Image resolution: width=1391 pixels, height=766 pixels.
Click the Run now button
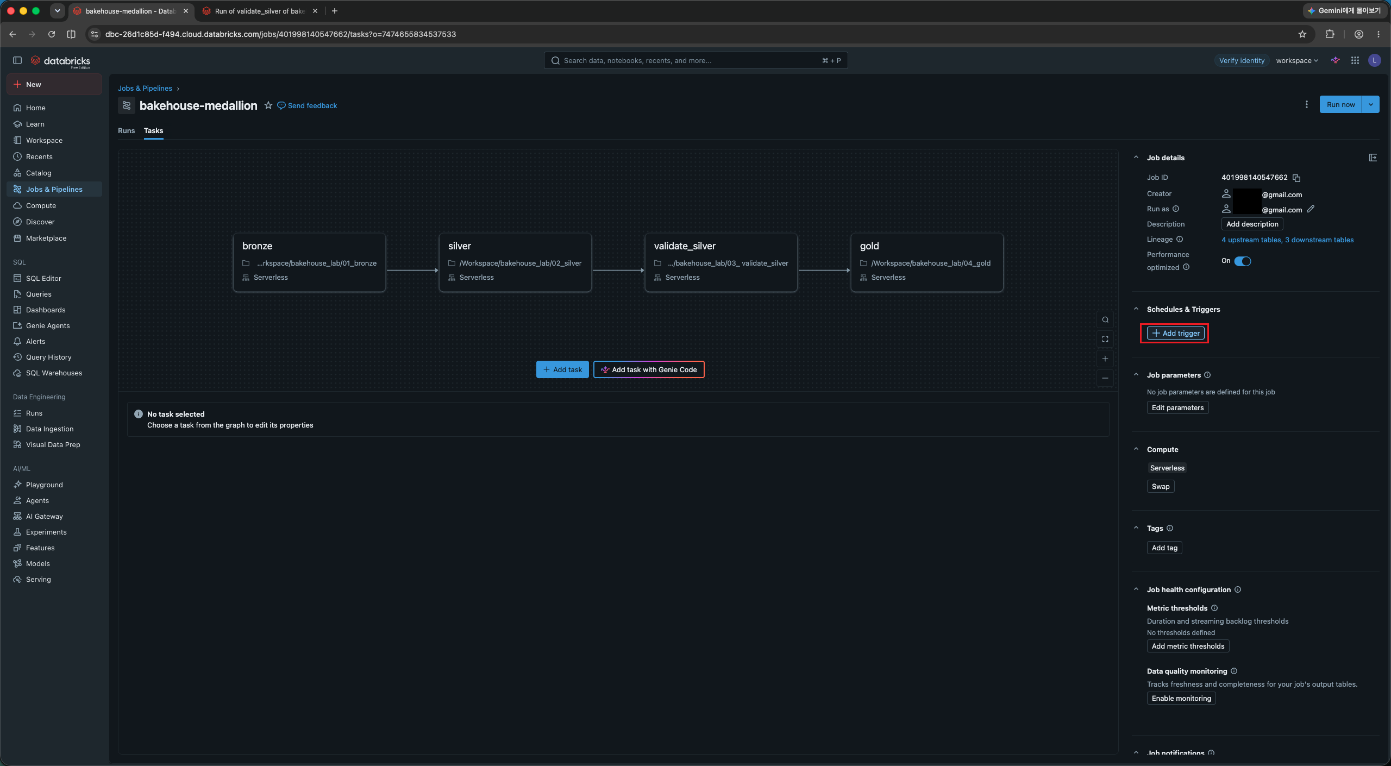[1340, 104]
